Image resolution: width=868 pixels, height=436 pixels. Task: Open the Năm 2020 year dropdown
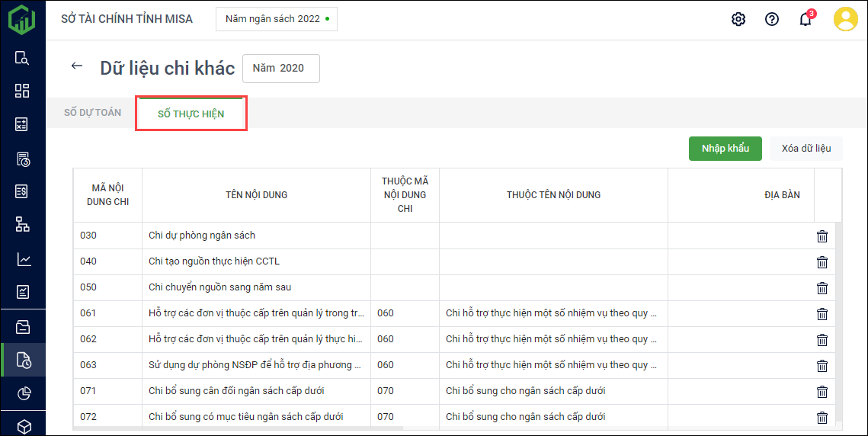tap(280, 68)
